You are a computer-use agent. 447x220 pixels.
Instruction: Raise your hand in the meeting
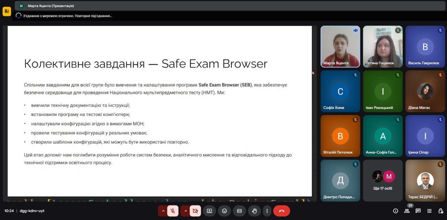(x=254, y=211)
